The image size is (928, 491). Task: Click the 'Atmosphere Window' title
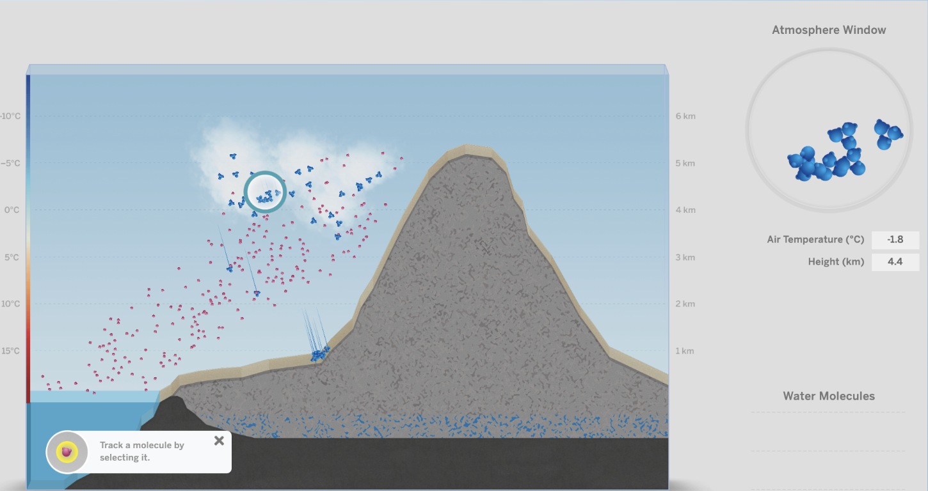click(x=828, y=30)
